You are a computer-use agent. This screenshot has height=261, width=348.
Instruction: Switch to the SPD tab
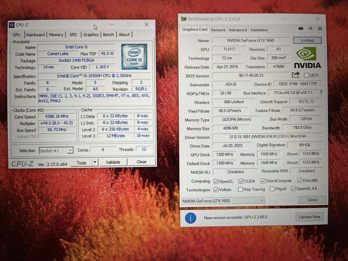pyautogui.click(x=73, y=35)
